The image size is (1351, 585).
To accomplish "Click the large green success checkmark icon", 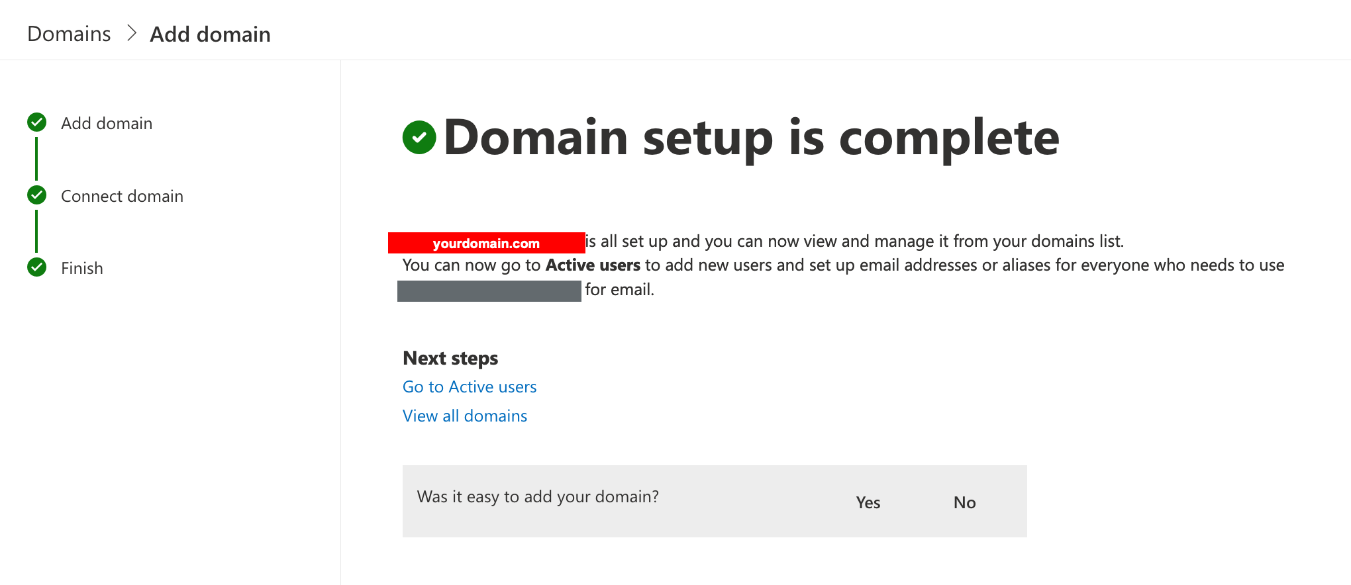I will tap(419, 138).
